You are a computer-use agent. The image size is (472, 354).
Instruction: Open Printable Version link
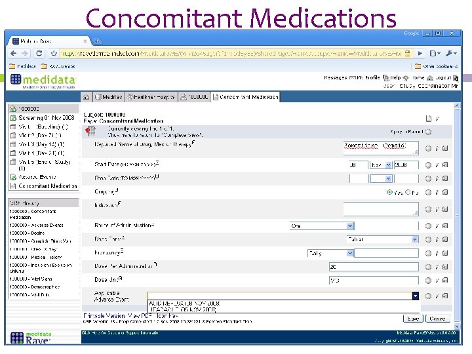(104, 316)
